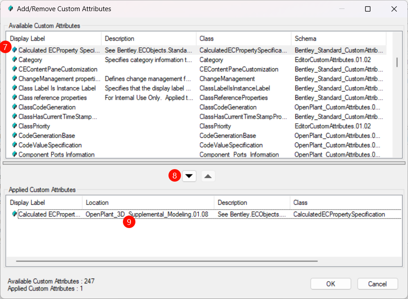Maximize the Add/Remove Custom Attributes dialog

tap(368, 9)
